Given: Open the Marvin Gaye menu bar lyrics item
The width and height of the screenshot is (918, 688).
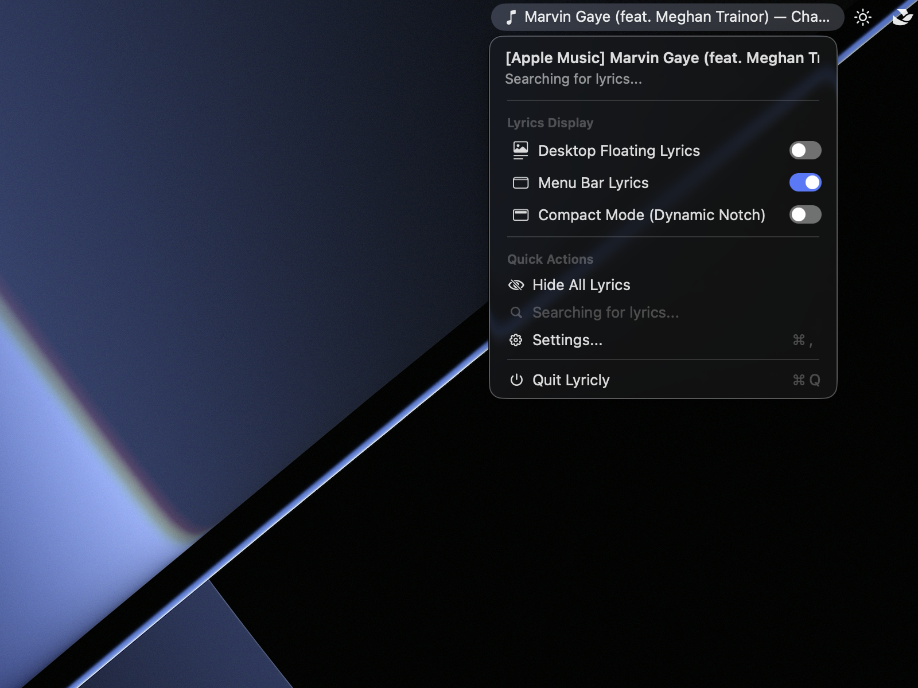Looking at the screenshot, I should pos(667,17).
